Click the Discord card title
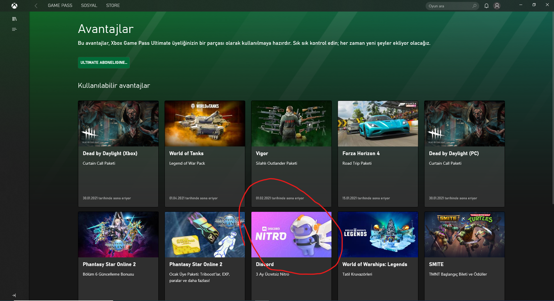554x301 pixels. pyautogui.click(x=265, y=264)
